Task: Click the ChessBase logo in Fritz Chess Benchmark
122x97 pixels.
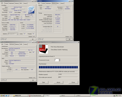Action: click(x=43, y=49)
